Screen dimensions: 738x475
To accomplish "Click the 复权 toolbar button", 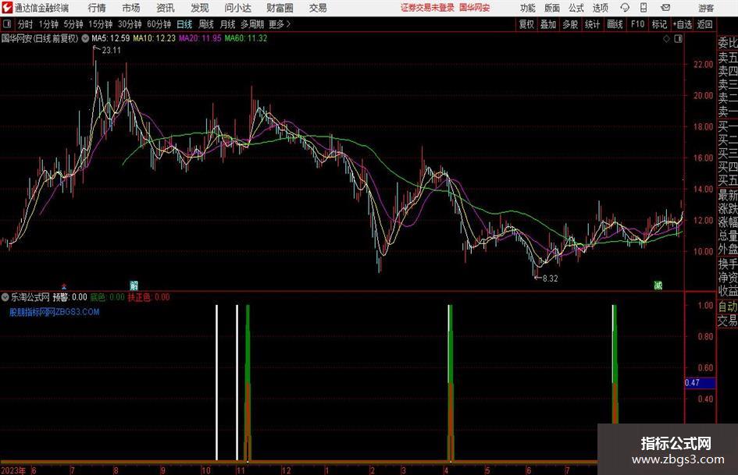I will pyautogui.click(x=526, y=24).
